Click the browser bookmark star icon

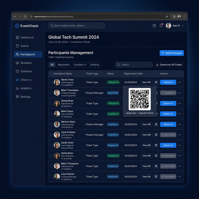[x=167, y=16]
